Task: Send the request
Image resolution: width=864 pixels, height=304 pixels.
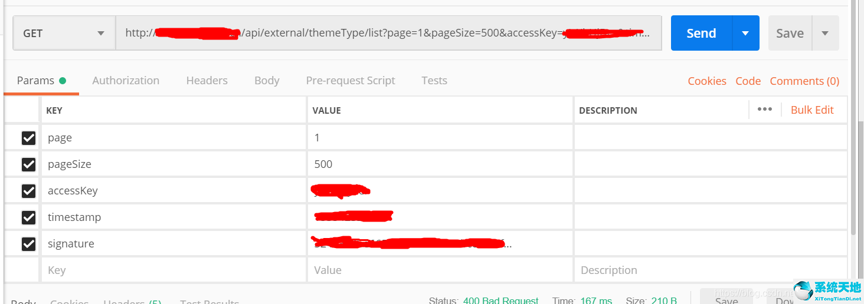Action: (701, 33)
